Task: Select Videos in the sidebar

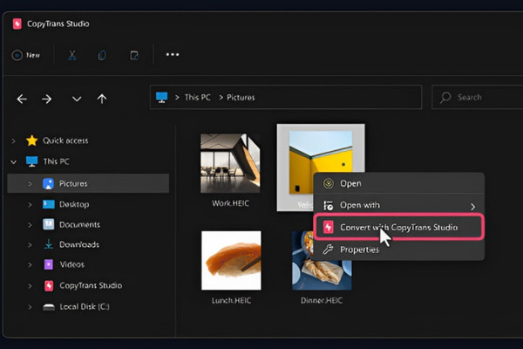Action: (x=72, y=264)
